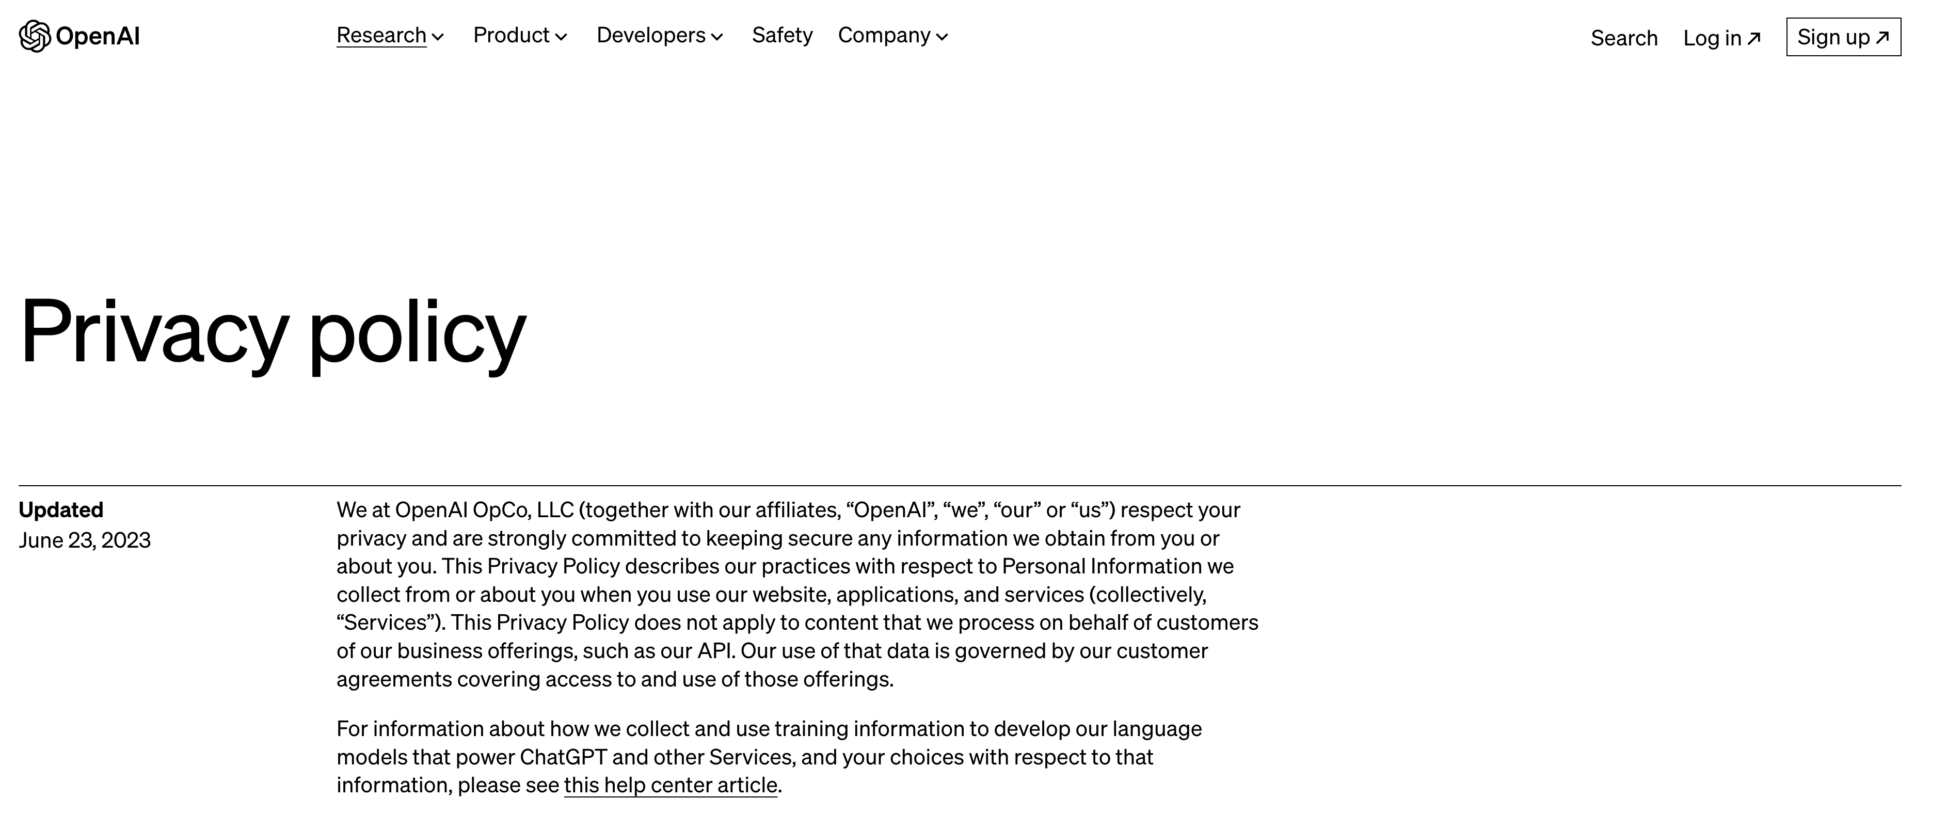
Task: Select Research in the navigation bar
Action: tap(381, 35)
